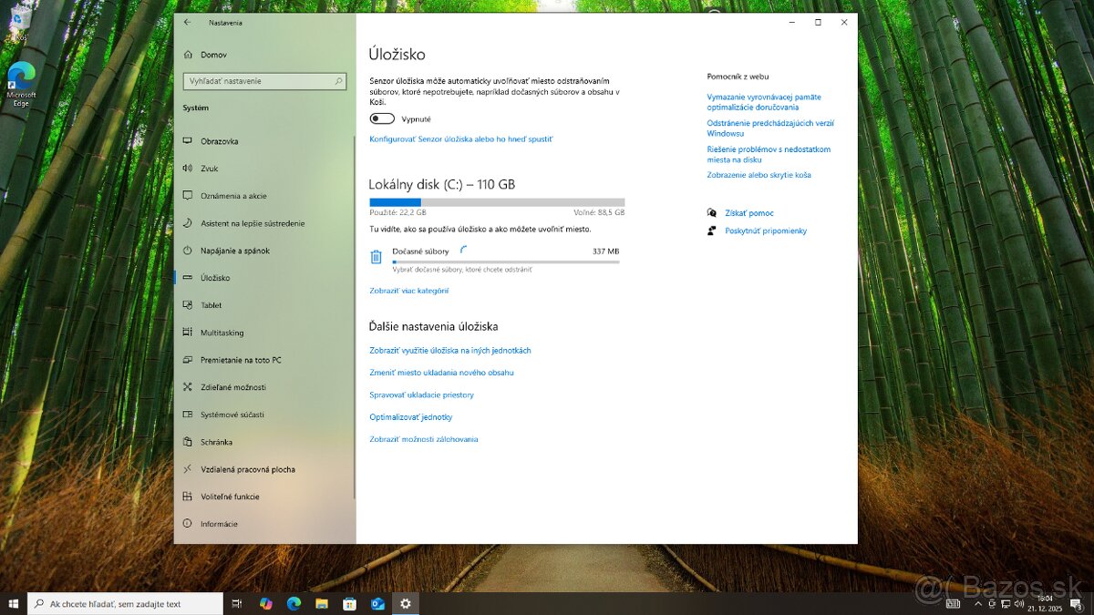Screen dimensions: 1094x615
Task: Click the Získať pomoc help icon
Action: click(x=712, y=212)
